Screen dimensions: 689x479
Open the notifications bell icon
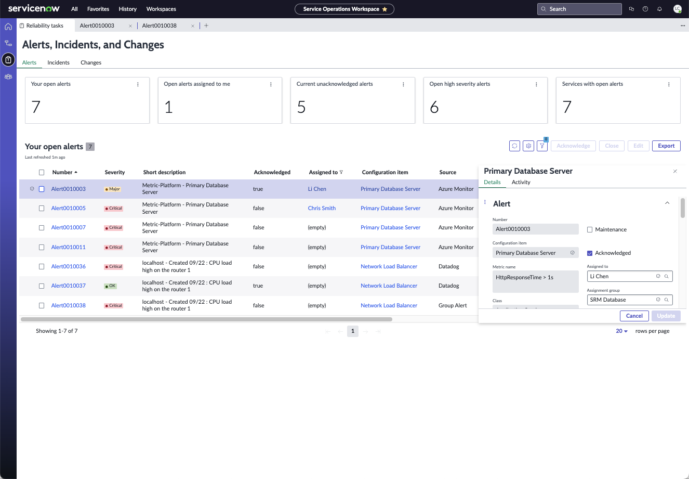click(x=659, y=9)
